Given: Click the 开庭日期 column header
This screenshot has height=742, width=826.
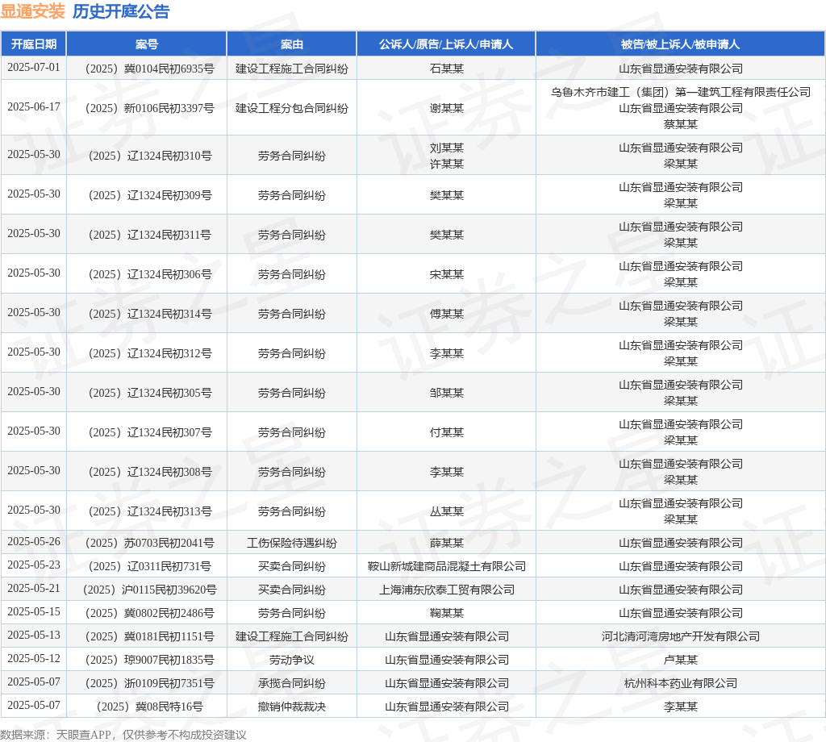Looking at the screenshot, I should [x=34, y=44].
